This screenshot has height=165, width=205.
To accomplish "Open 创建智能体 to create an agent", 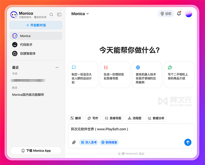I will pyautogui.click(x=36, y=53).
